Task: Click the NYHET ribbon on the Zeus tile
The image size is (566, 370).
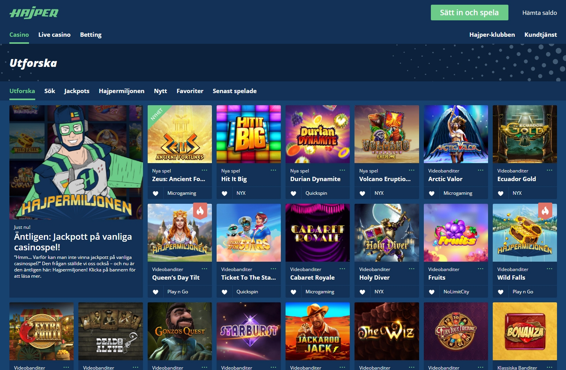Action: tap(157, 114)
